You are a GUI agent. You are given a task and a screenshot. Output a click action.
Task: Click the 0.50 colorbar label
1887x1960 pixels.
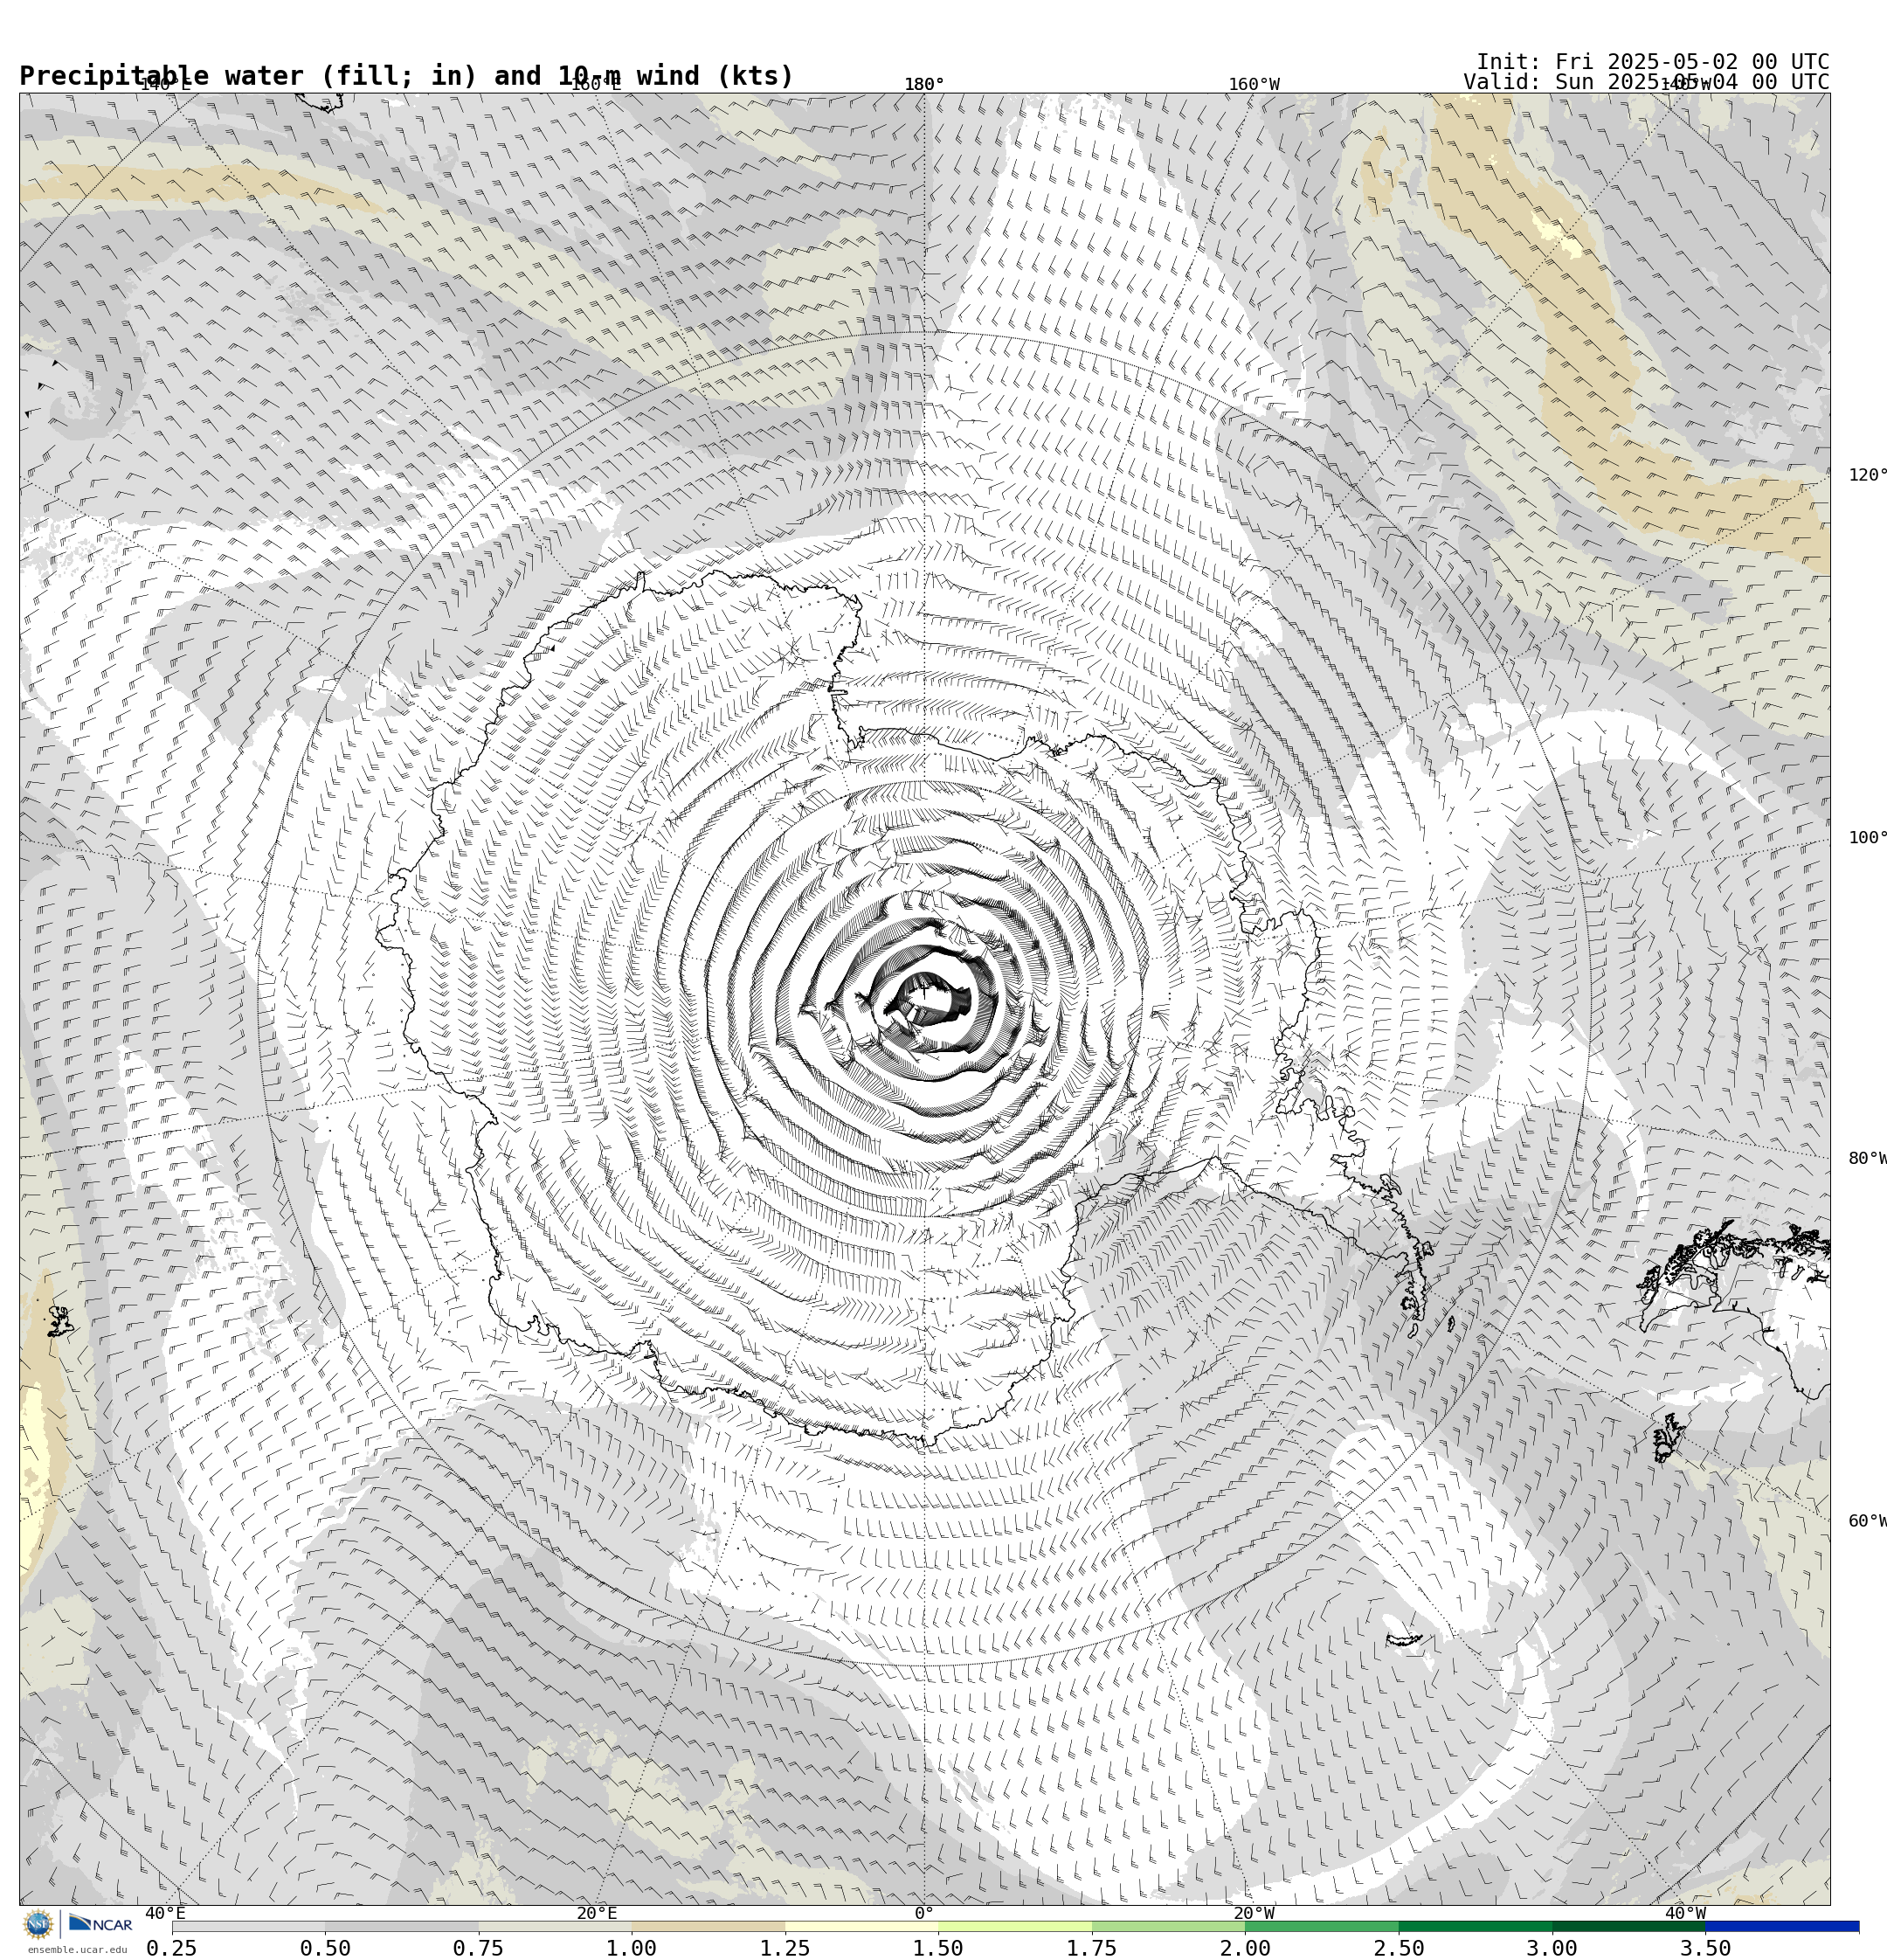click(325, 1948)
